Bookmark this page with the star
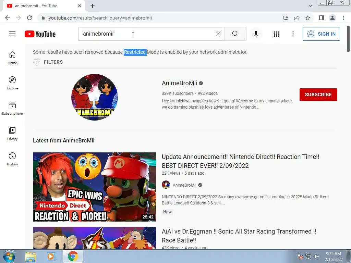351x263 pixels. (308, 18)
